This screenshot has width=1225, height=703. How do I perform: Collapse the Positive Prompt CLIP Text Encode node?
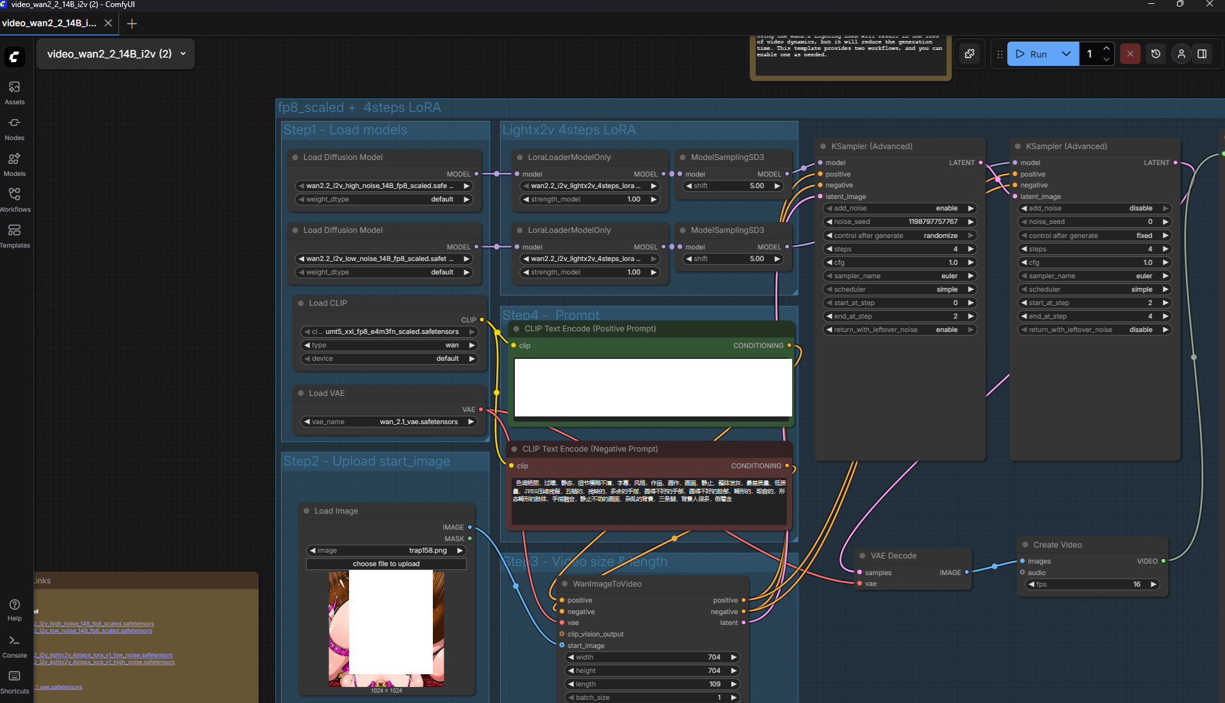pyautogui.click(x=516, y=329)
